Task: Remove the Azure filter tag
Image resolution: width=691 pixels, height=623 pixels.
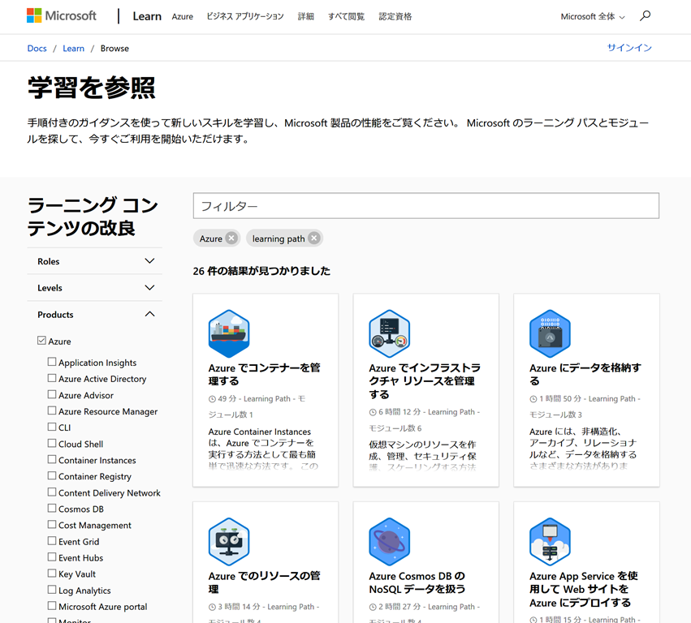Action: click(x=231, y=238)
